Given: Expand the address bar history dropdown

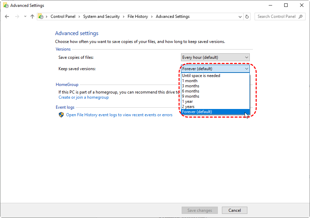Looking at the screenshot, I should [240, 17].
